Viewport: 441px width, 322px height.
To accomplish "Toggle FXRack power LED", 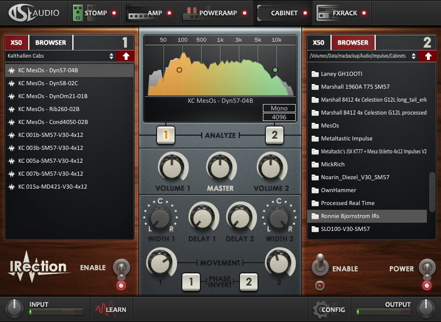I will coord(364,13).
